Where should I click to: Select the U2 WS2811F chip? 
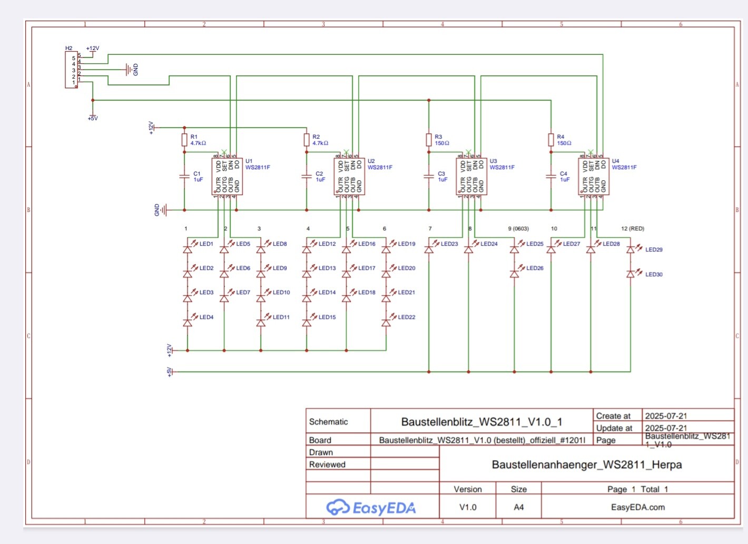pyautogui.click(x=350, y=177)
